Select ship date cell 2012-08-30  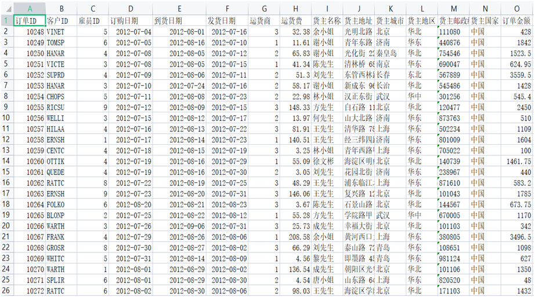coord(227,280)
